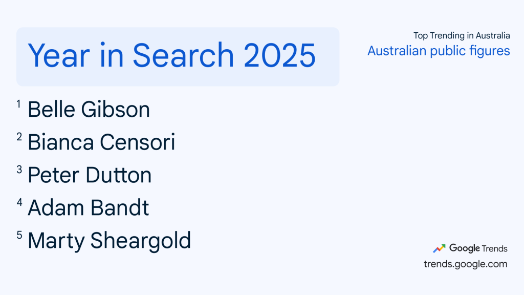Screen dimensions: 524x295
Task: Click the Google Trends arrow logo icon
Action: click(440, 248)
